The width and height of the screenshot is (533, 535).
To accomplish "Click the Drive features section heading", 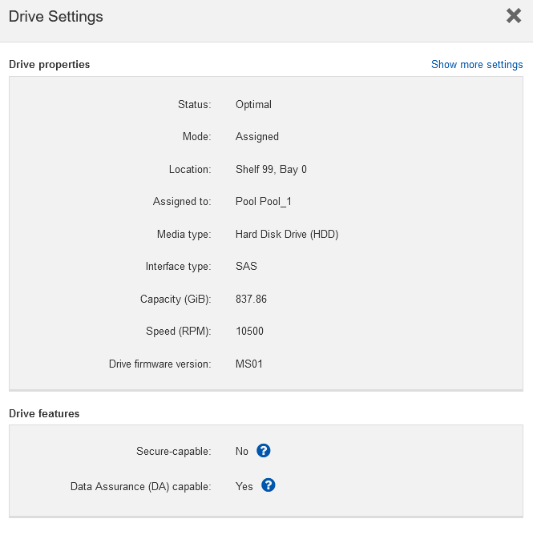I will pyautogui.click(x=44, y=414).
